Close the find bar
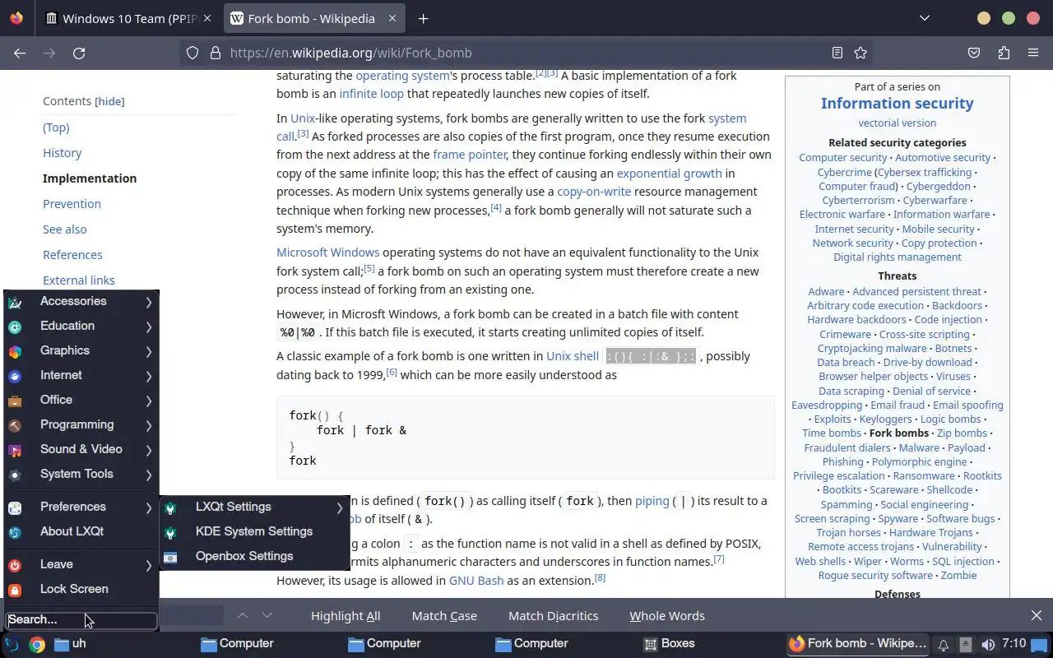1053x658 pixels. [1037, 615]
